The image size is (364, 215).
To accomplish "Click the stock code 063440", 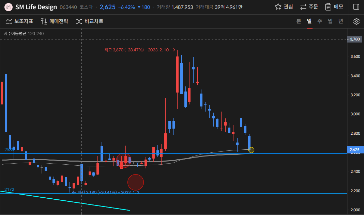I will [68, 7].
